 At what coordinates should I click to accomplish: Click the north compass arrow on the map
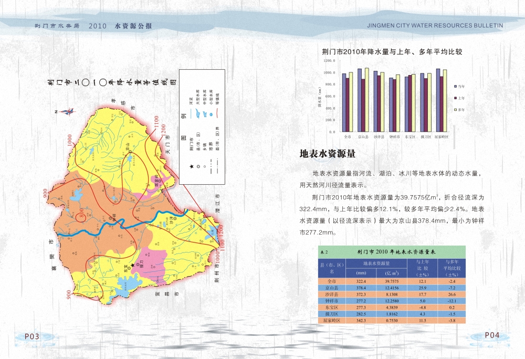tap(66, 111)
